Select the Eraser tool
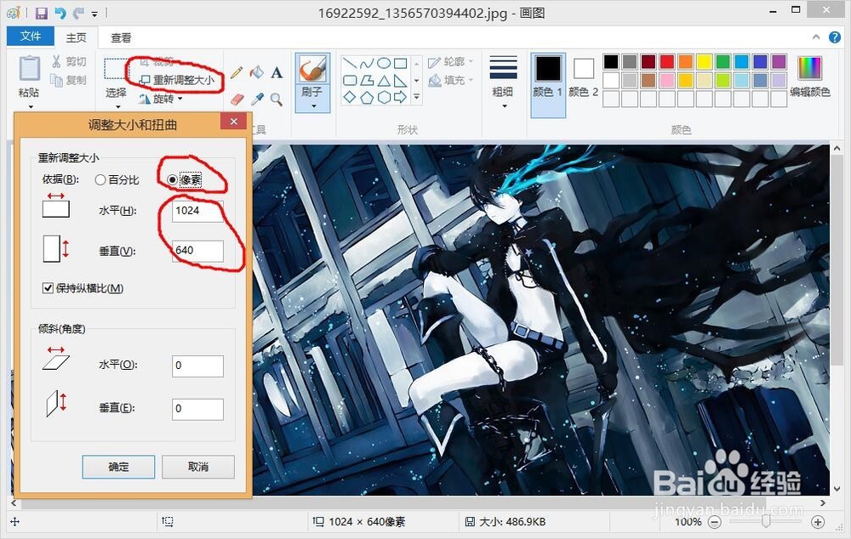The image size is (851, 539). click(x=237, y=99)
